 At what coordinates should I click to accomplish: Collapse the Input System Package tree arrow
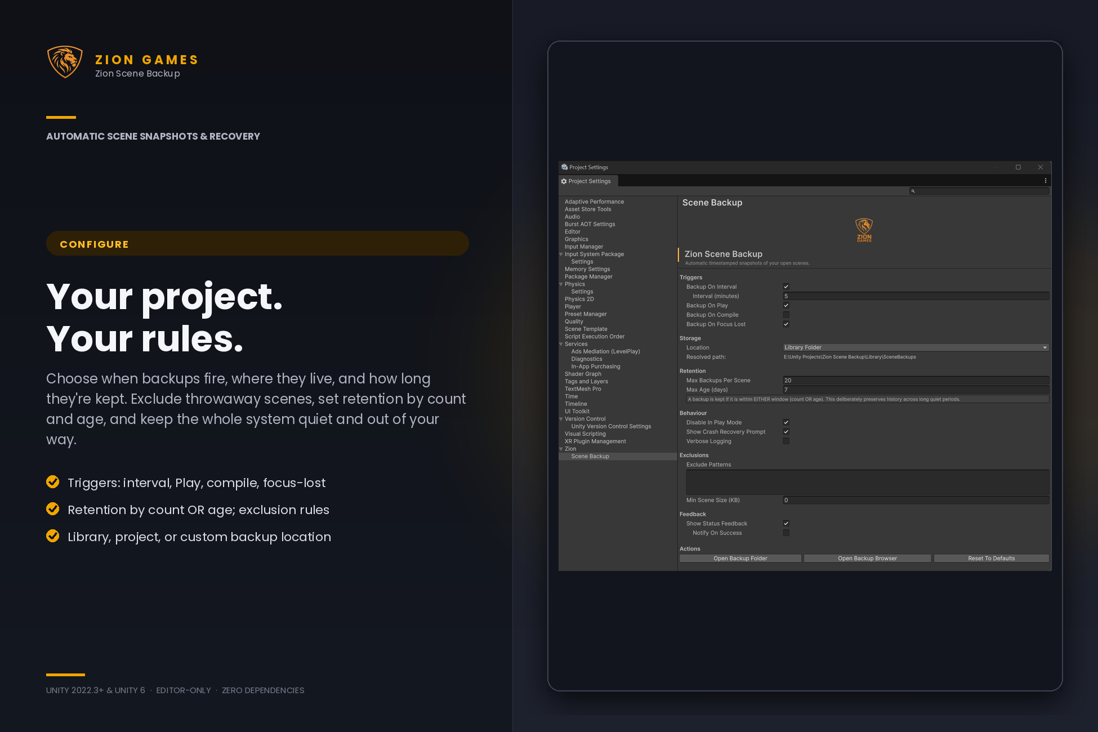point(561,255)
